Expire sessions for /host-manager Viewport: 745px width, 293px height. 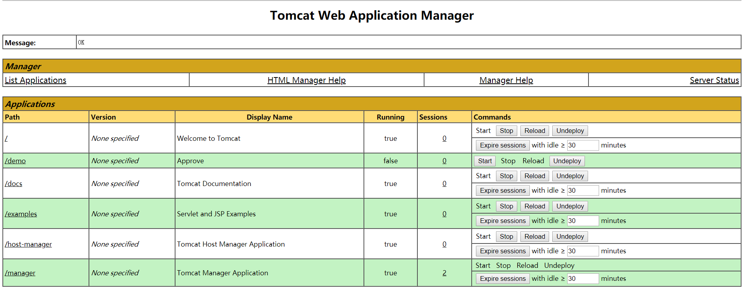[503, 251]
